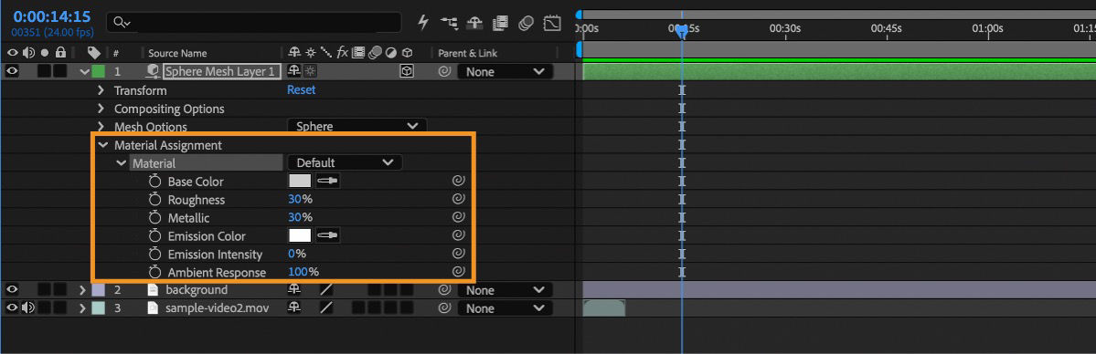
Task: Open the parent dropdown for sample-video2.mov
Action: tap(505, 307)
